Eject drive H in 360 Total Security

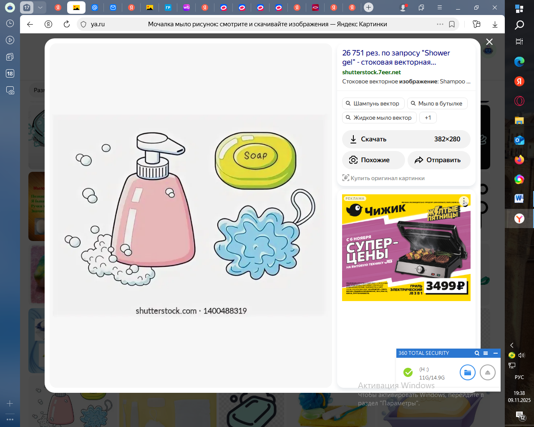coord(487,372)
